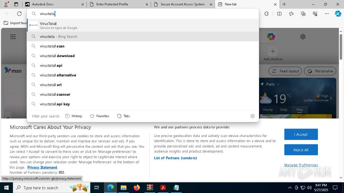Click the Copilot logo on new tab page
This screenshot has height=193, width=344.
(x=271, y=37)
